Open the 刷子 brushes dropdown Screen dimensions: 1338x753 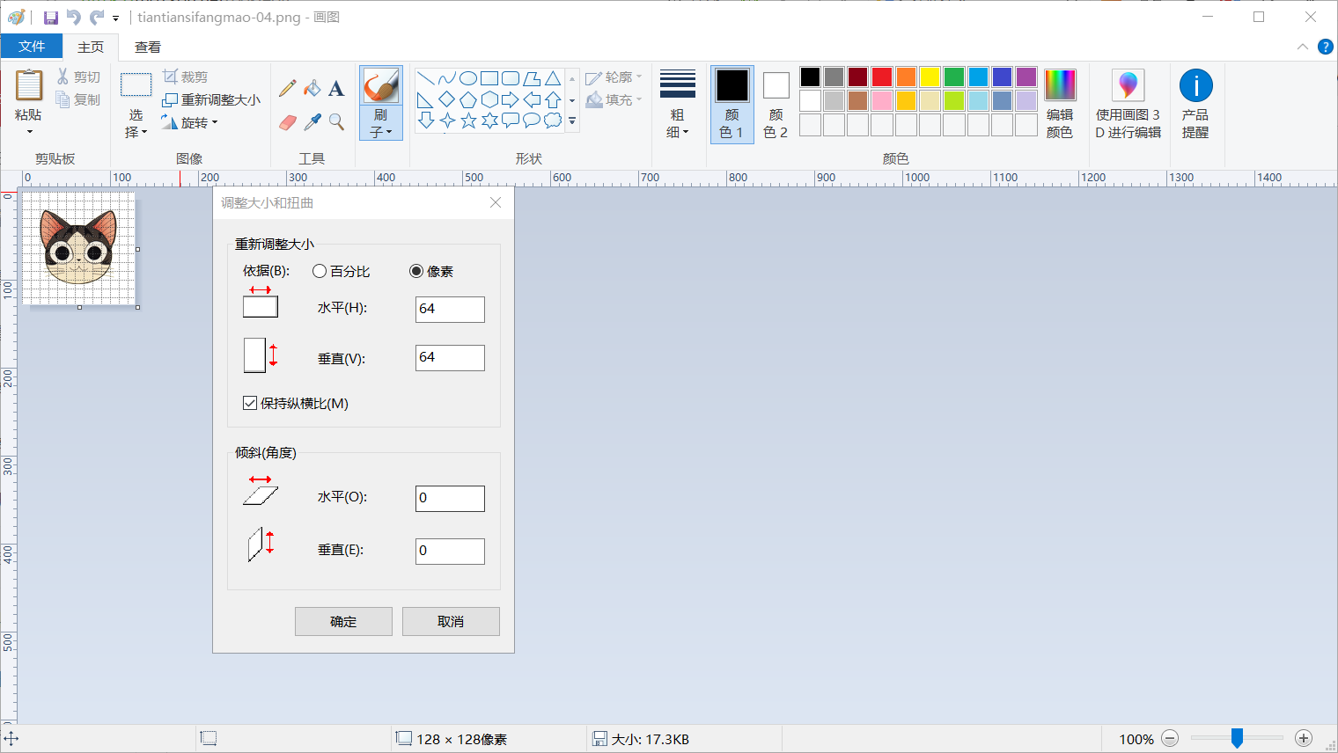click(381, 128)
